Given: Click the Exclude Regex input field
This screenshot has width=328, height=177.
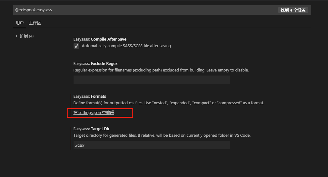Looking at the screenshot, I should [152, 80].
